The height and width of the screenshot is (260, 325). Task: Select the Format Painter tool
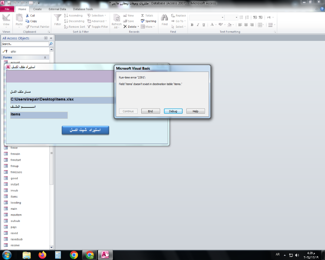(37, 27)
